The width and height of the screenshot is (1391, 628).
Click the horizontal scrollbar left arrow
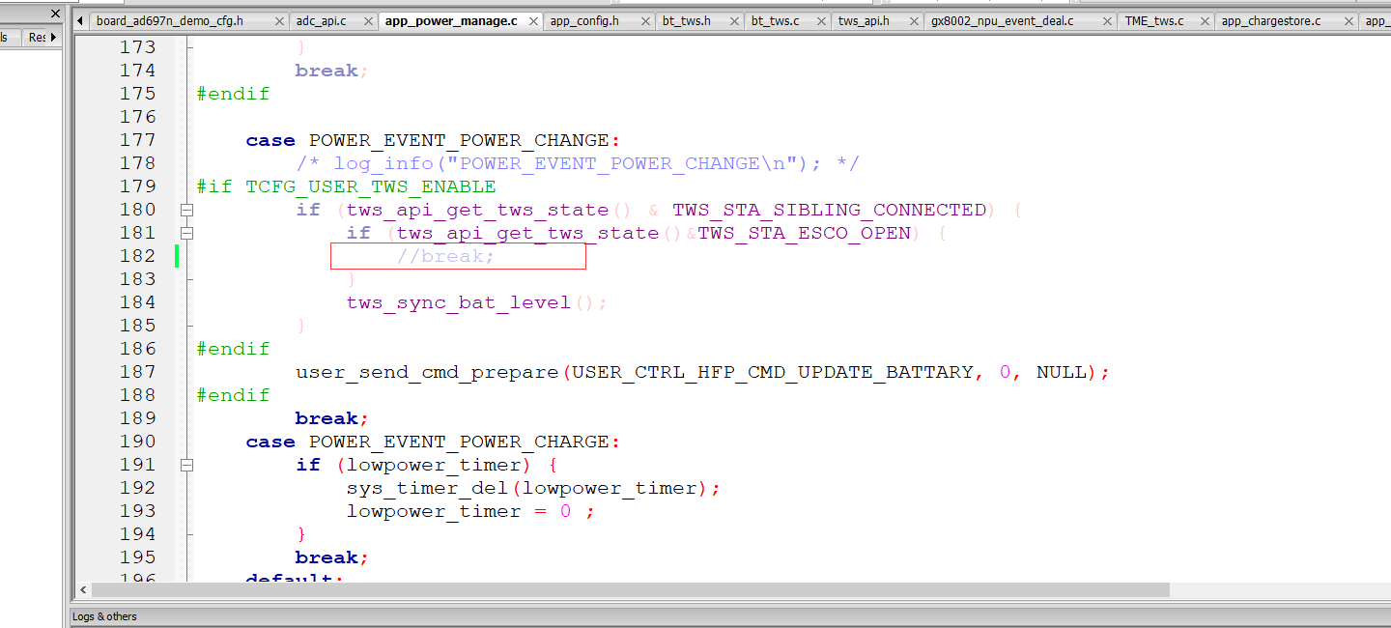tap(83, 589)
